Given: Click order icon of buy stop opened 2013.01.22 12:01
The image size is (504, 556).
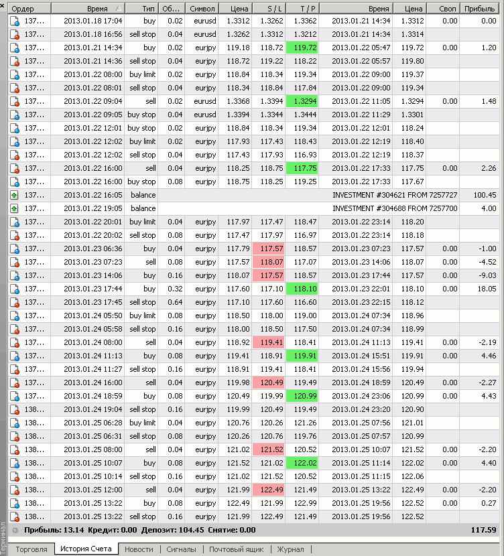Looking at the screenshot, I should point(15,129).
